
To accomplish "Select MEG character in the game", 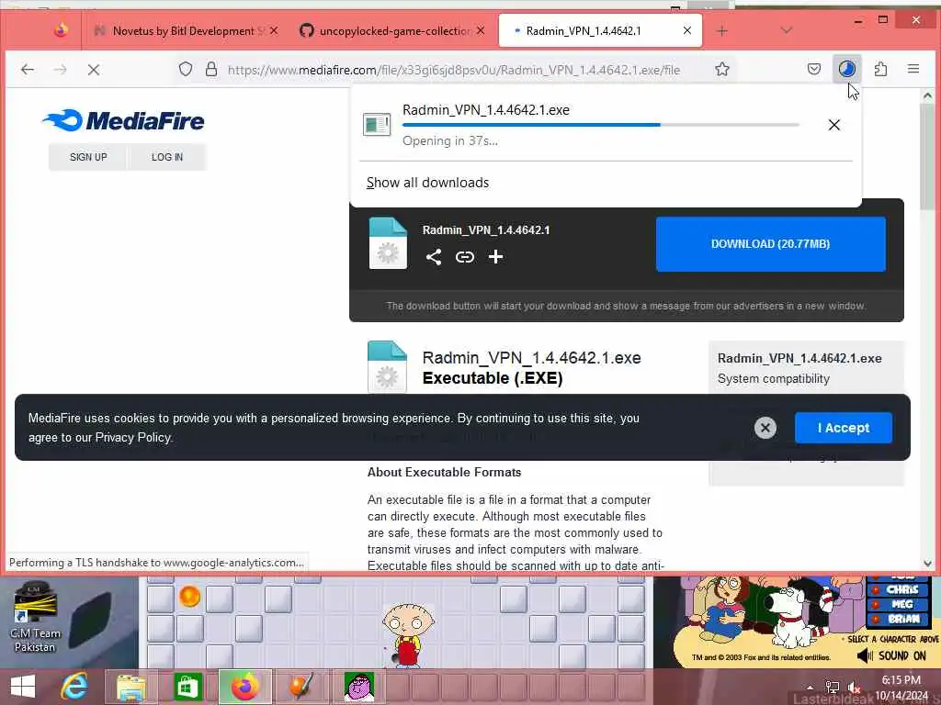I will click(897, 604).
